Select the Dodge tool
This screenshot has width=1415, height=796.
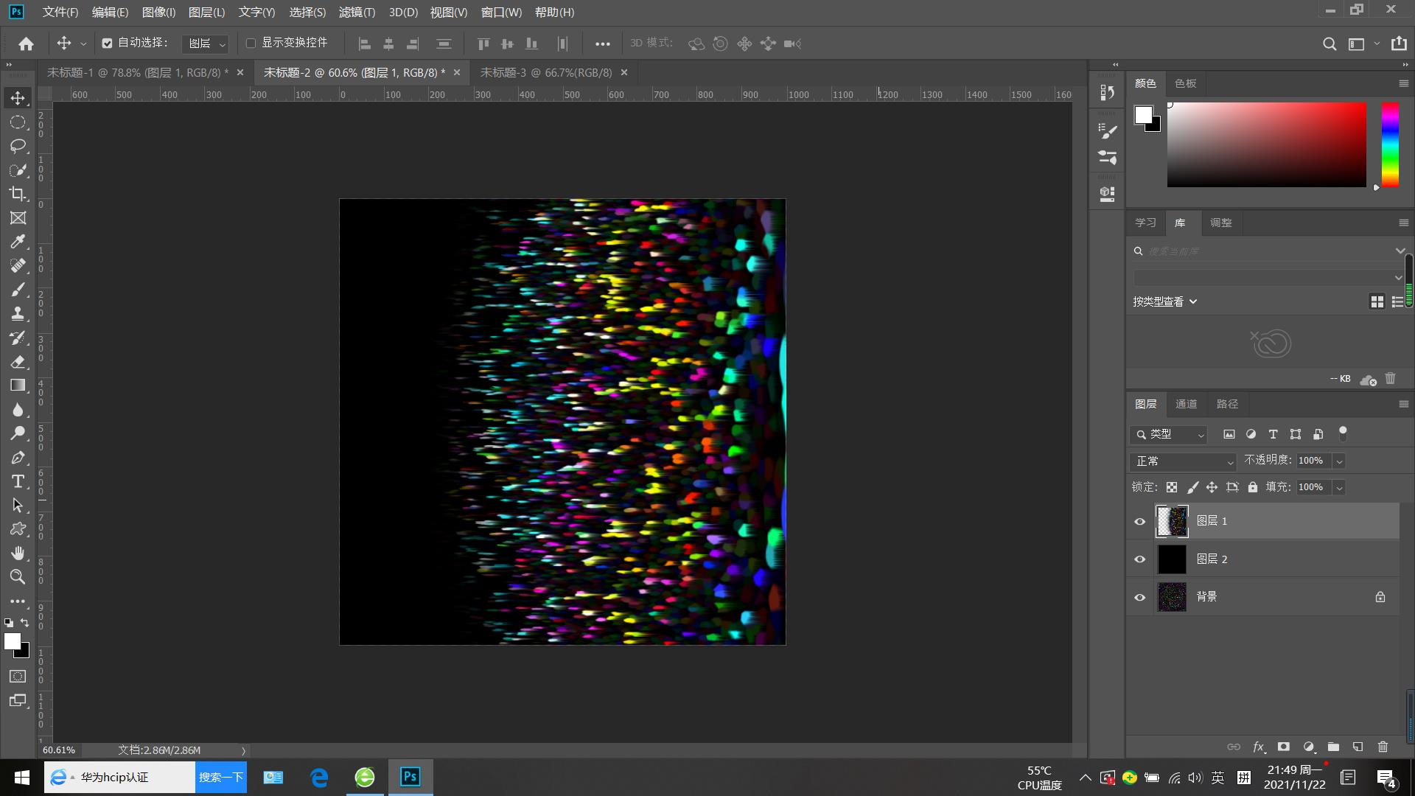pyautogui.click(x=18, y=433)
